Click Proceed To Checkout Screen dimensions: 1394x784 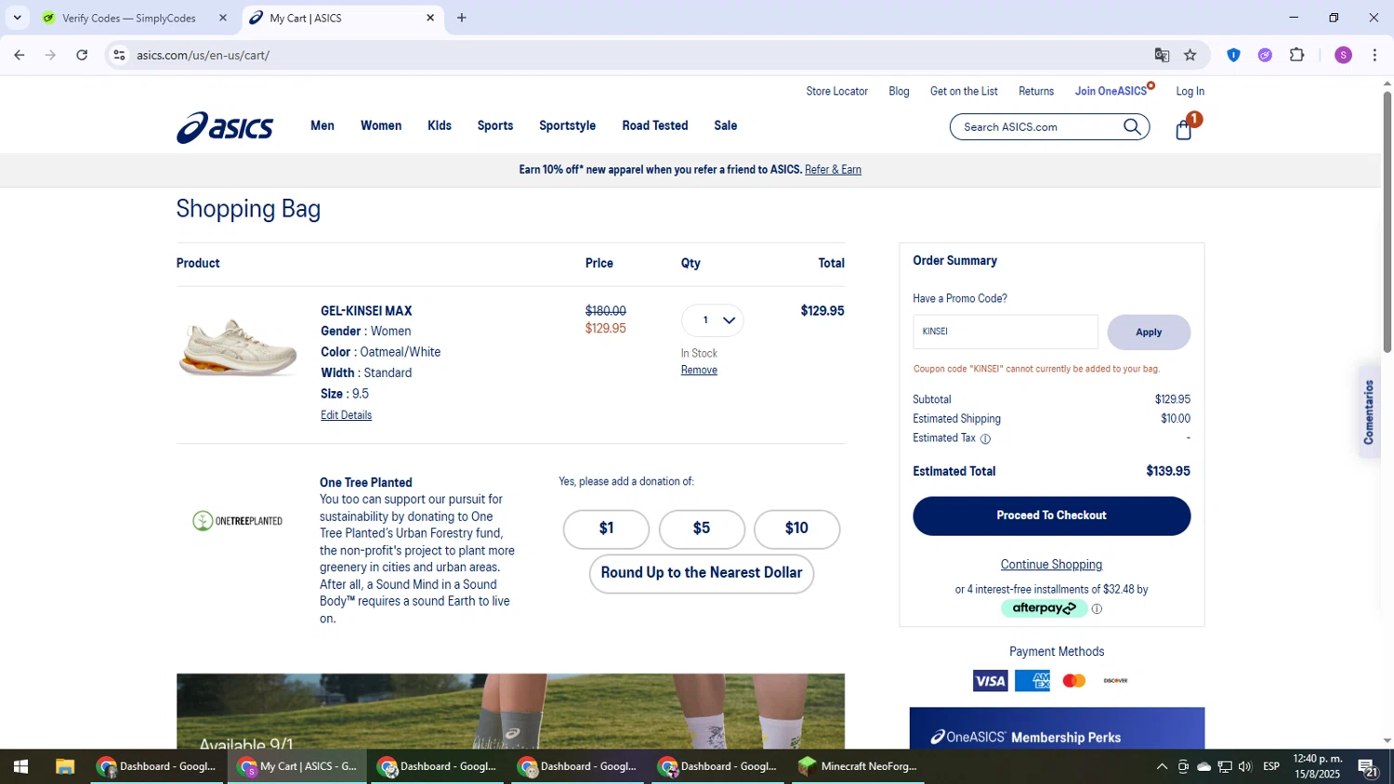[x=1051, y=516]
